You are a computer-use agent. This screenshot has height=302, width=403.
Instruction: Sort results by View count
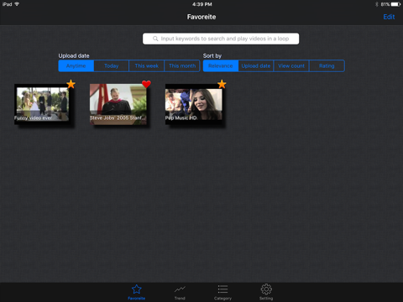coord(291,66)
